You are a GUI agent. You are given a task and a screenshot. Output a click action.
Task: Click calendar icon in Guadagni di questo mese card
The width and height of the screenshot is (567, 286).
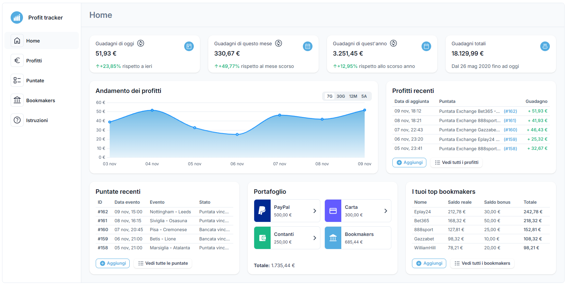point(308,46)
